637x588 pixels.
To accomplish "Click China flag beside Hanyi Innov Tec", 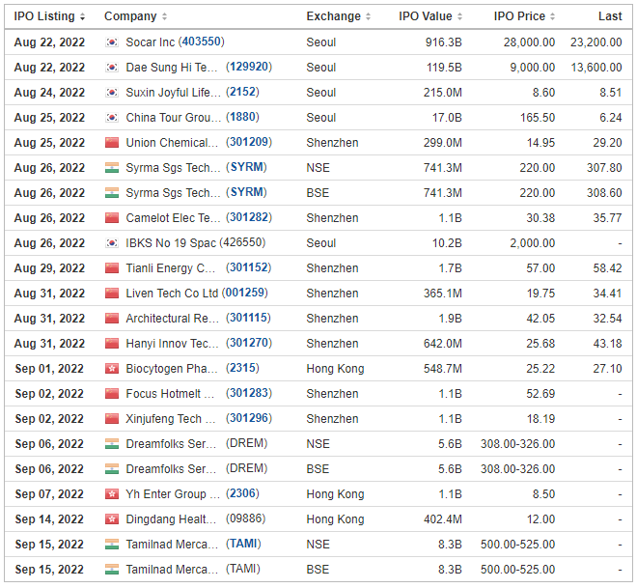I will [112, 344].
